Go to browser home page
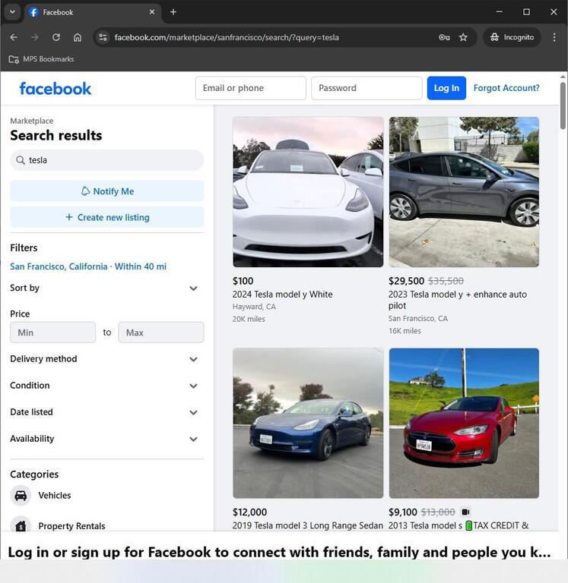The height and width of the screenshot is (583, 568). tap(77, 37)
